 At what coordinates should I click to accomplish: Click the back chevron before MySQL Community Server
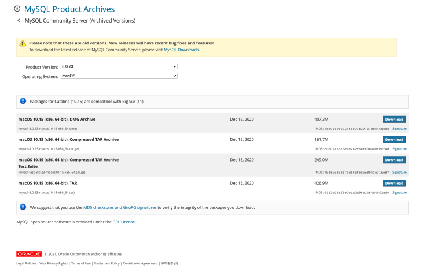coord(19,21)
